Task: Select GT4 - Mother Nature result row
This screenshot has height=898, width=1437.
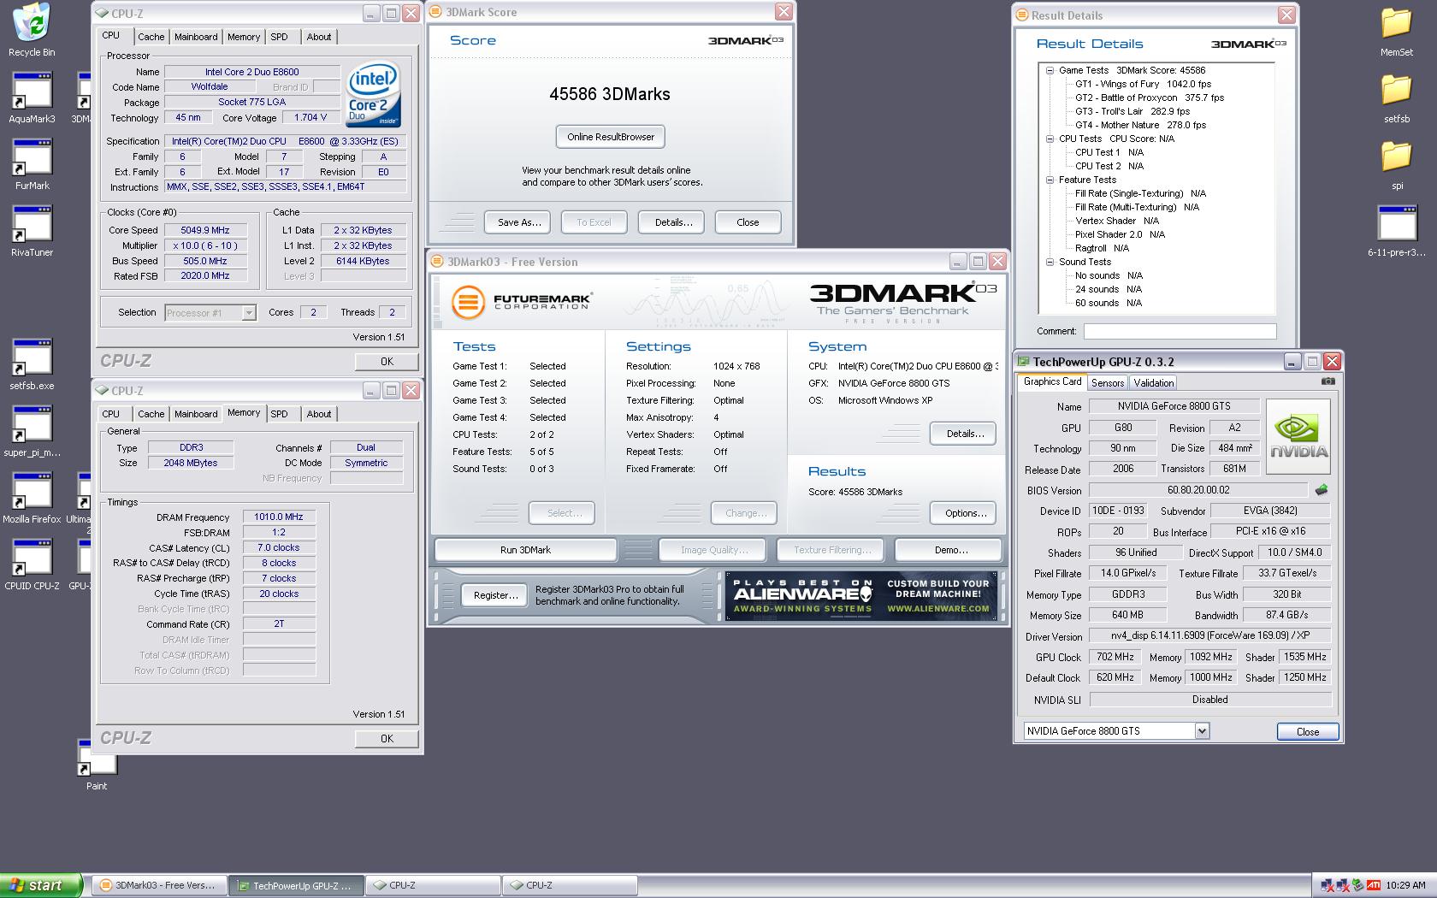Action: (x=1140, y=125)
